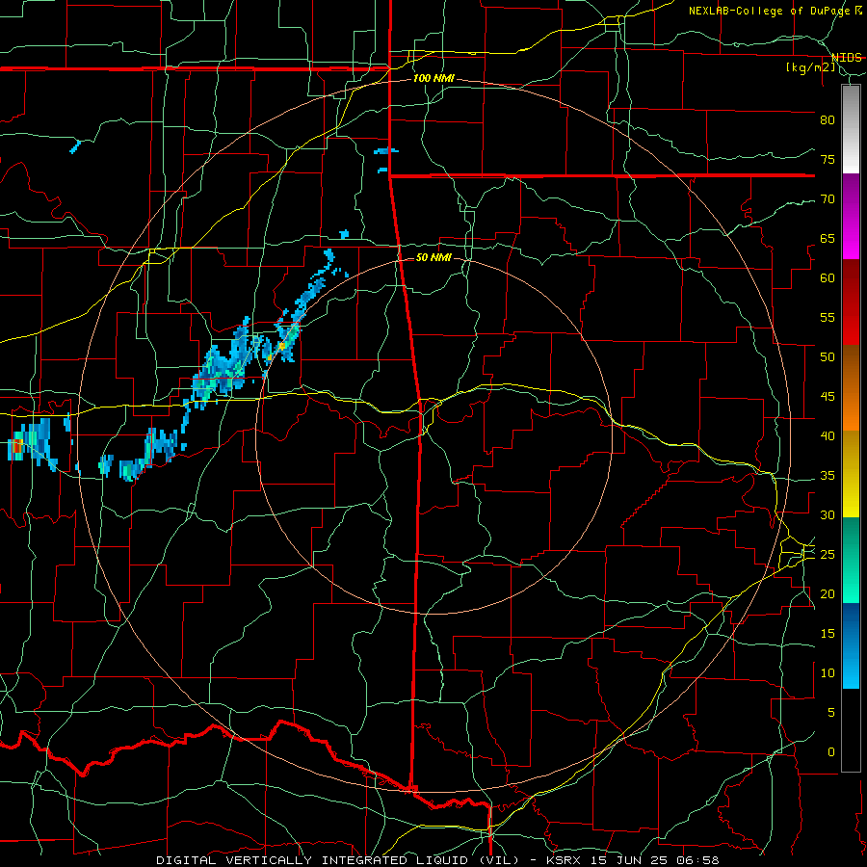Pick the yellow color bar segment
The width and height of the screenshot is (867, 867).
tap(851, 474)
